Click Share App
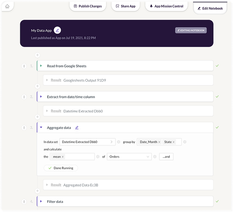Image resolution: width=233 pixels, height=212 pixels. (126, 6)
